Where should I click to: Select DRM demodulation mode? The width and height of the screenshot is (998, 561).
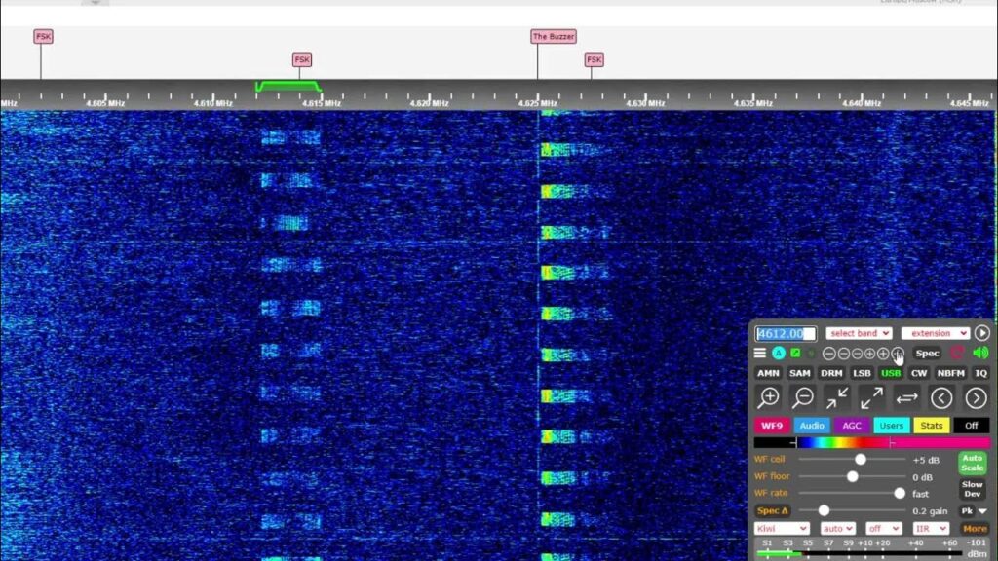pyautogui.click(x=831, y=373)
